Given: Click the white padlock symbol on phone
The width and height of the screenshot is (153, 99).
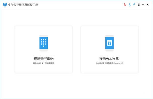Looking at the screenshot, I should tap(109, 43).
